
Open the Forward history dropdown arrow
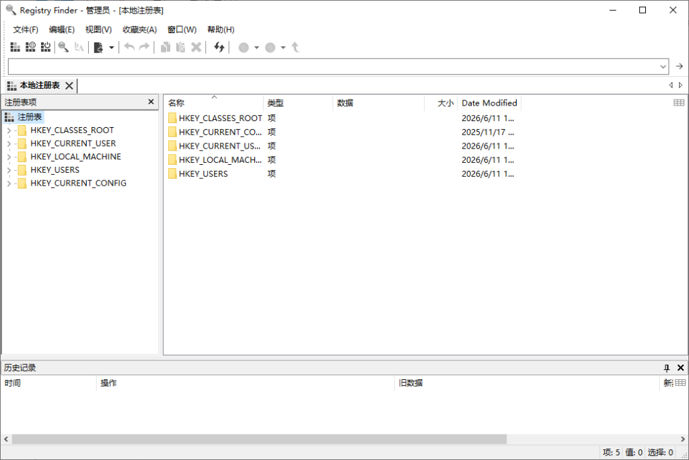pyautogui.click(x=283, y=48)
